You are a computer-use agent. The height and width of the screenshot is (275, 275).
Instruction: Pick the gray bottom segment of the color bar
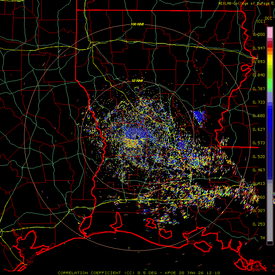270,212
